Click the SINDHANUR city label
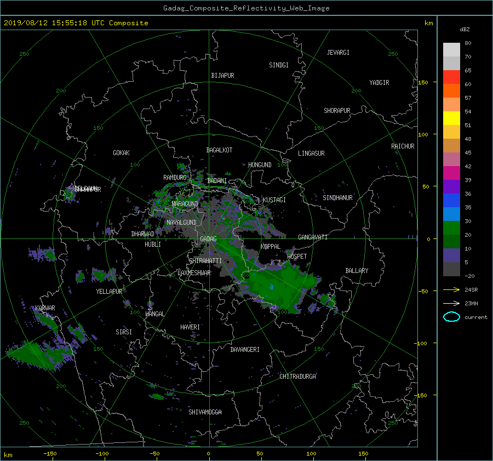The image size is (493, 461). coord(337,198)
